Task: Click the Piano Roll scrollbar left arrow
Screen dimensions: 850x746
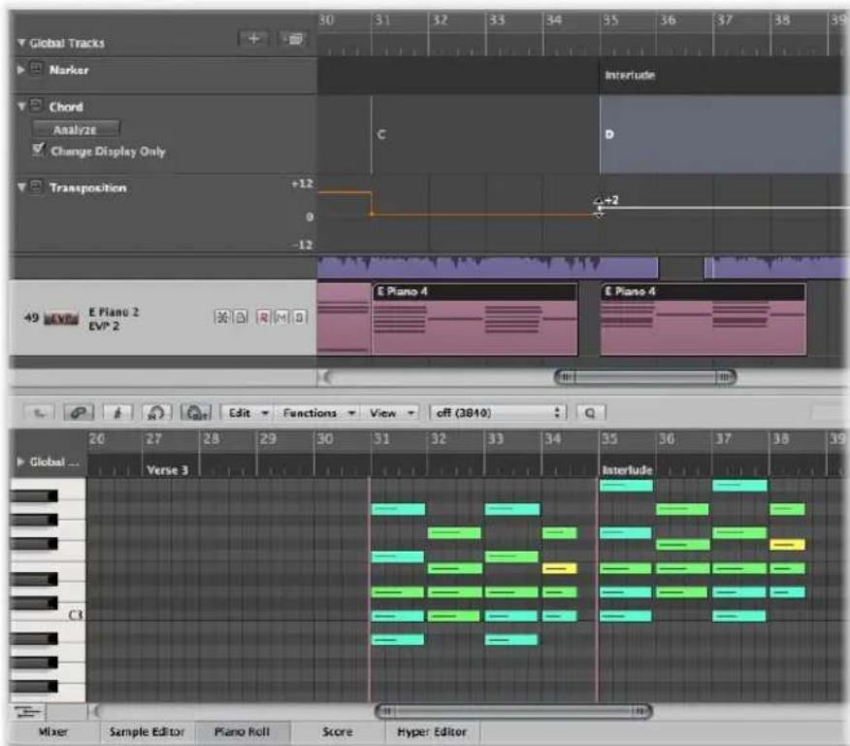Action: click(x=95, y=711)
